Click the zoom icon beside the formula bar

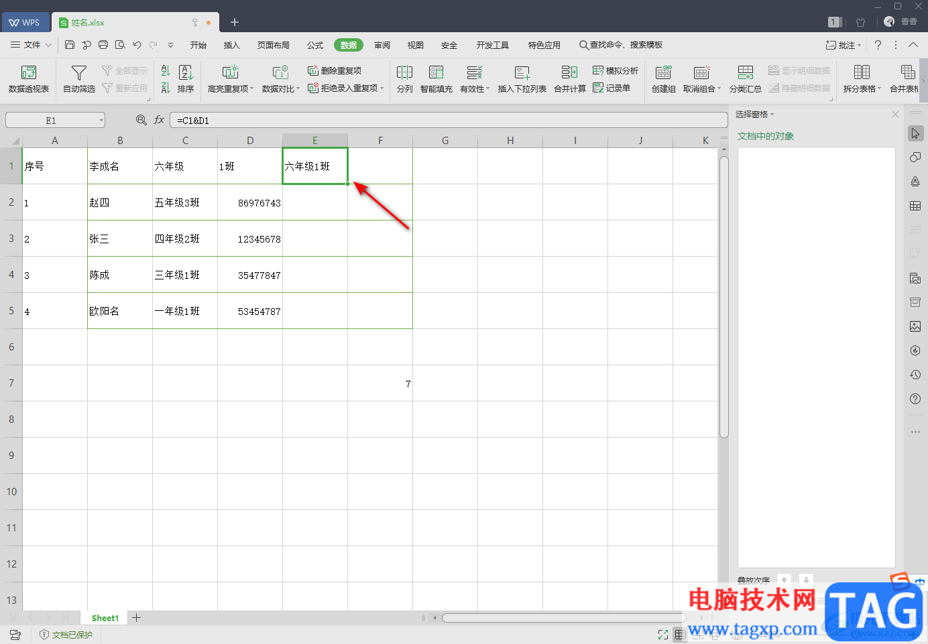point(141,120)
